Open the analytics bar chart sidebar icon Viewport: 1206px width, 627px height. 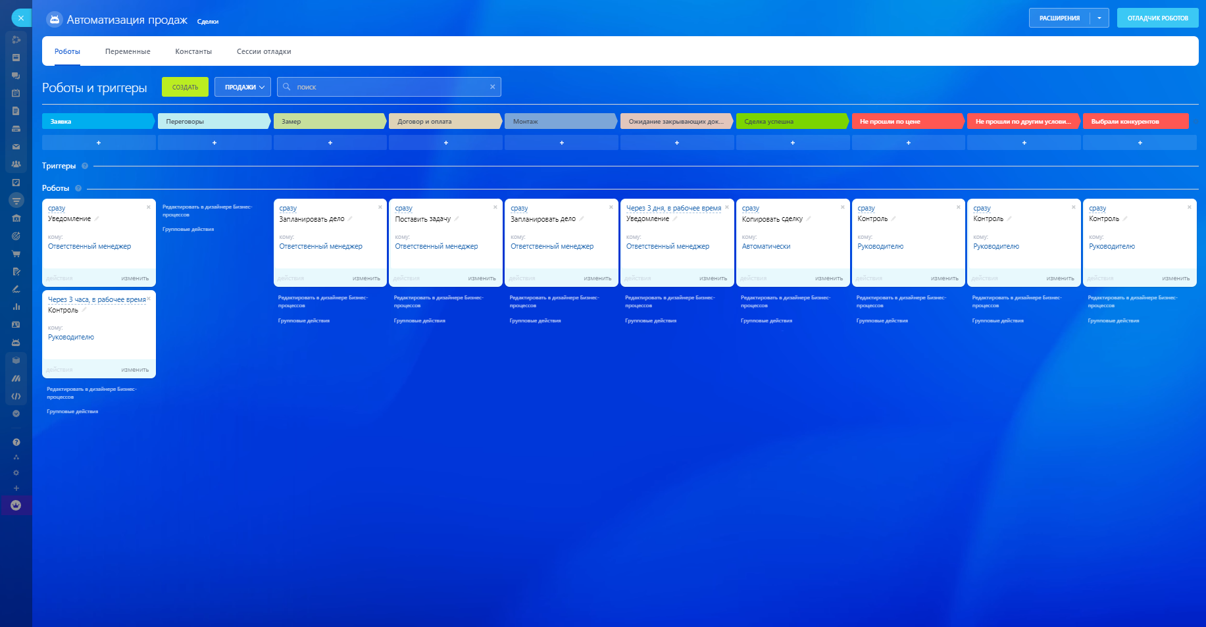[16, 307]
